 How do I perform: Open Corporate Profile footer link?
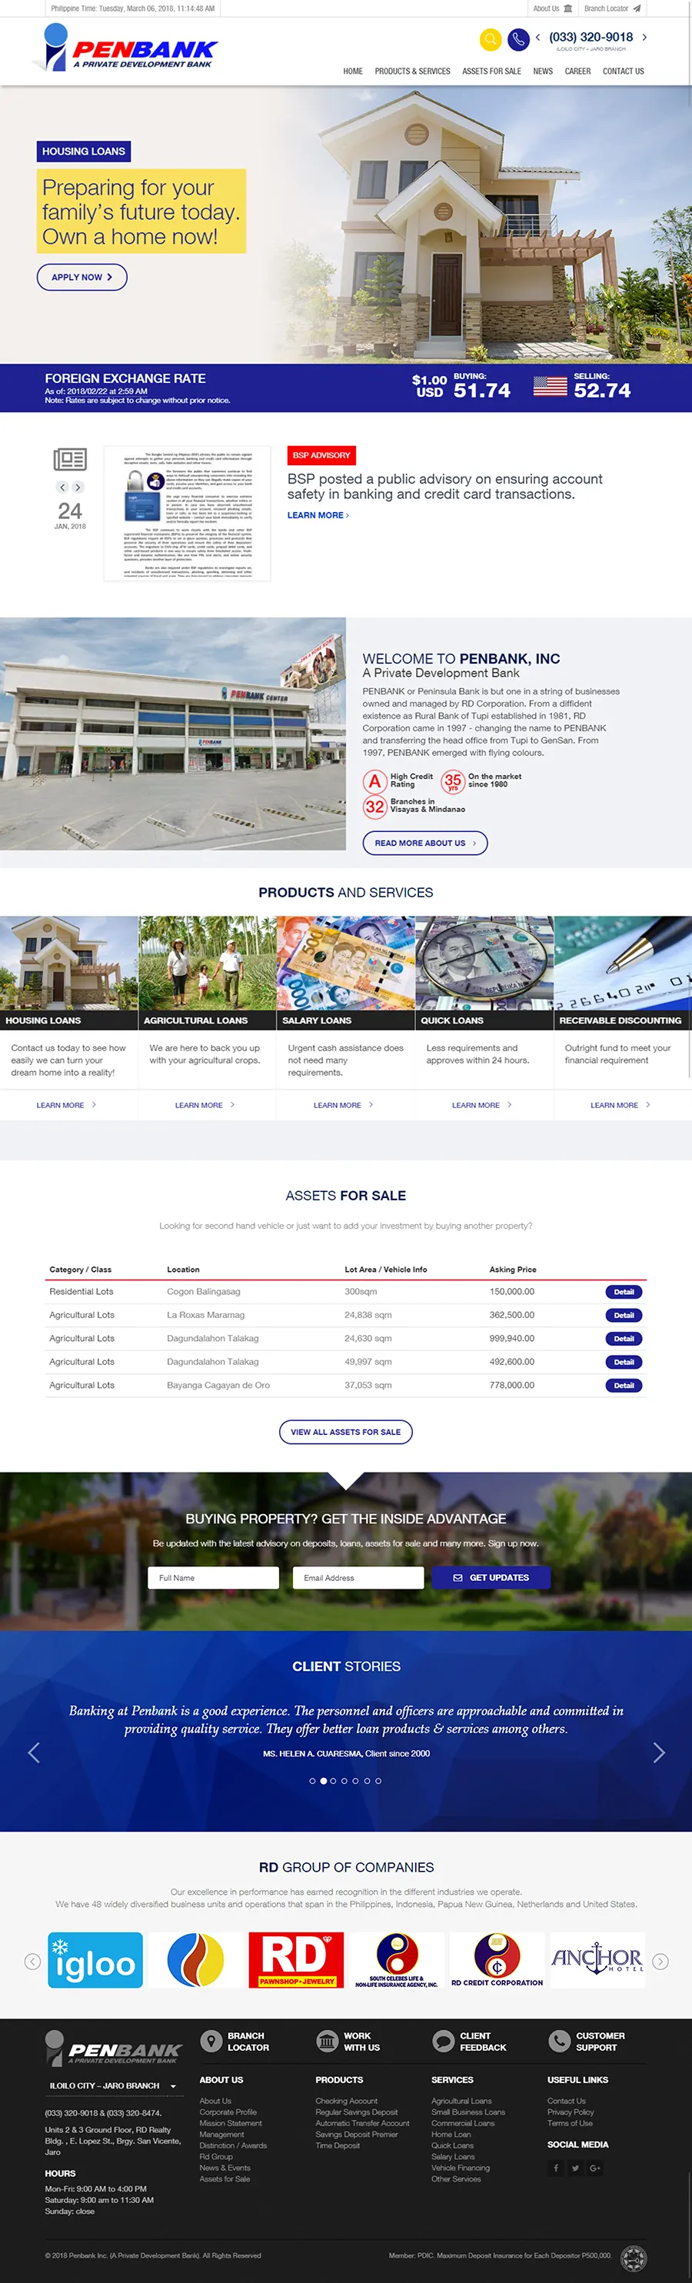pyautogui.click(x=228, y=2112)
